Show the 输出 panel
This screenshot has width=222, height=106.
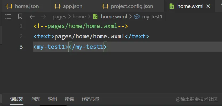(x=52, y=99)
